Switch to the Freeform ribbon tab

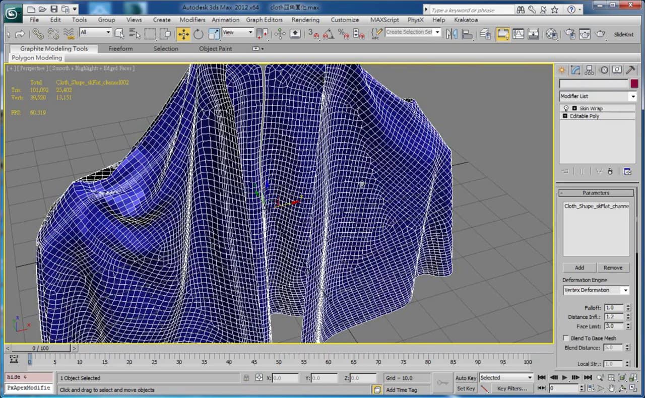point(120,49)
